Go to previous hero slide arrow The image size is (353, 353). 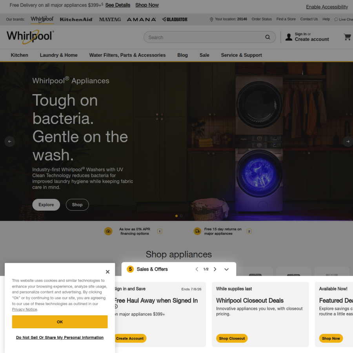[x=10, y=141]
